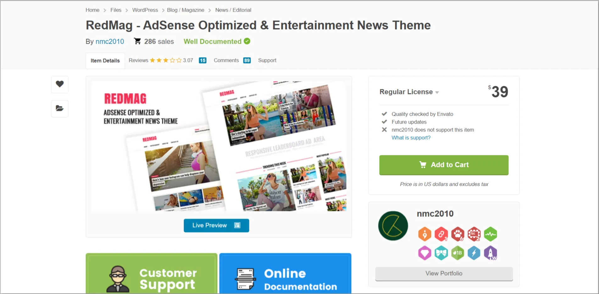Click the RedMag theme page title
The image size is (599, 294).
(x=258, y=25)
